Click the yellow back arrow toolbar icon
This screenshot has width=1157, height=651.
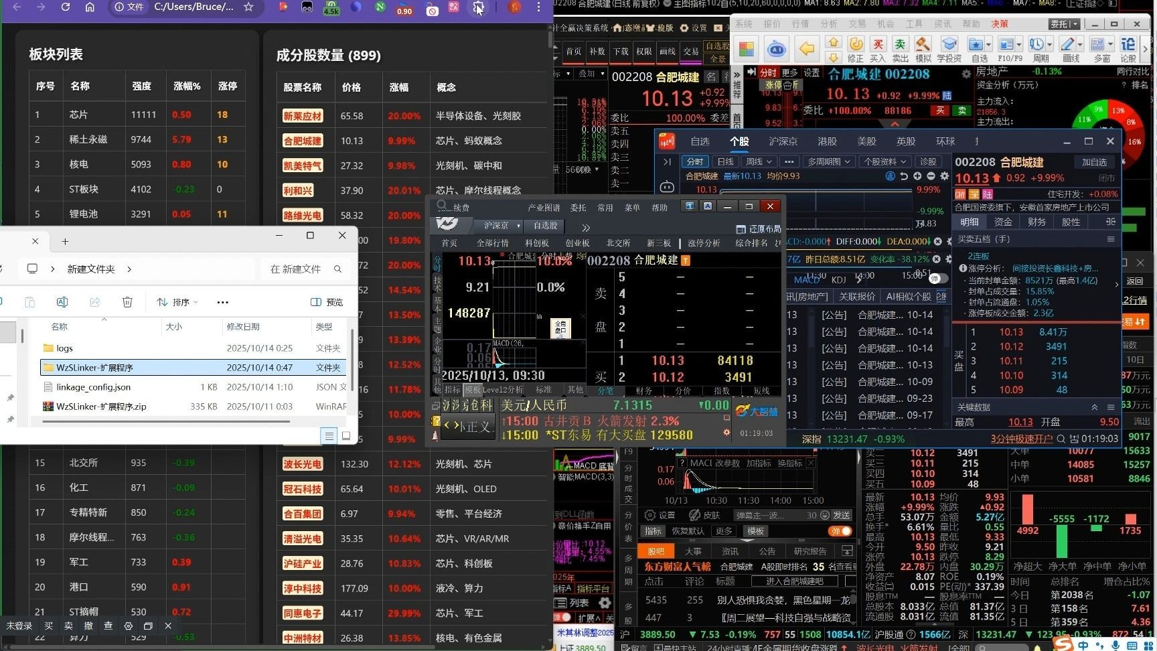807,49
